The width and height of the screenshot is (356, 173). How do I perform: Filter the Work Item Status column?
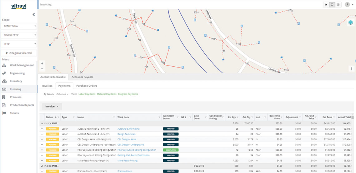point(177,117)
